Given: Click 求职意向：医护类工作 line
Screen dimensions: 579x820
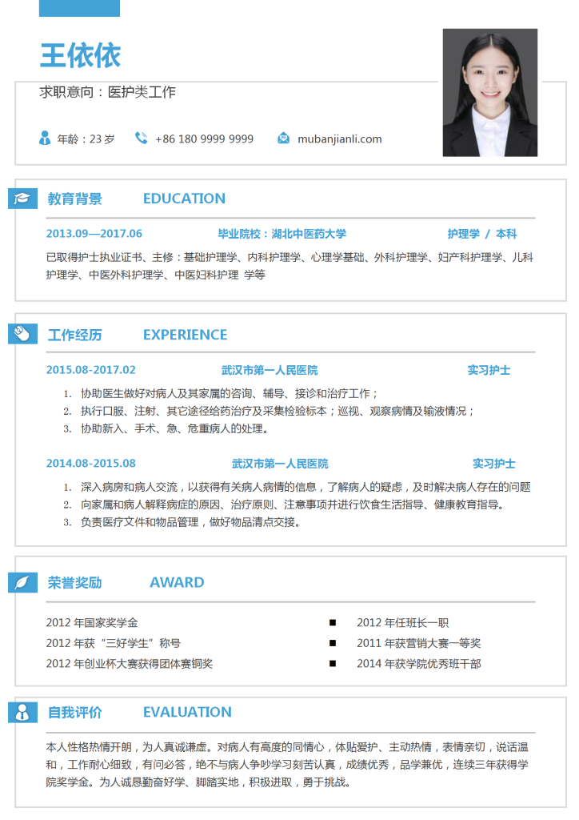Looking at the screenshot, I should [x=107, y=92].
